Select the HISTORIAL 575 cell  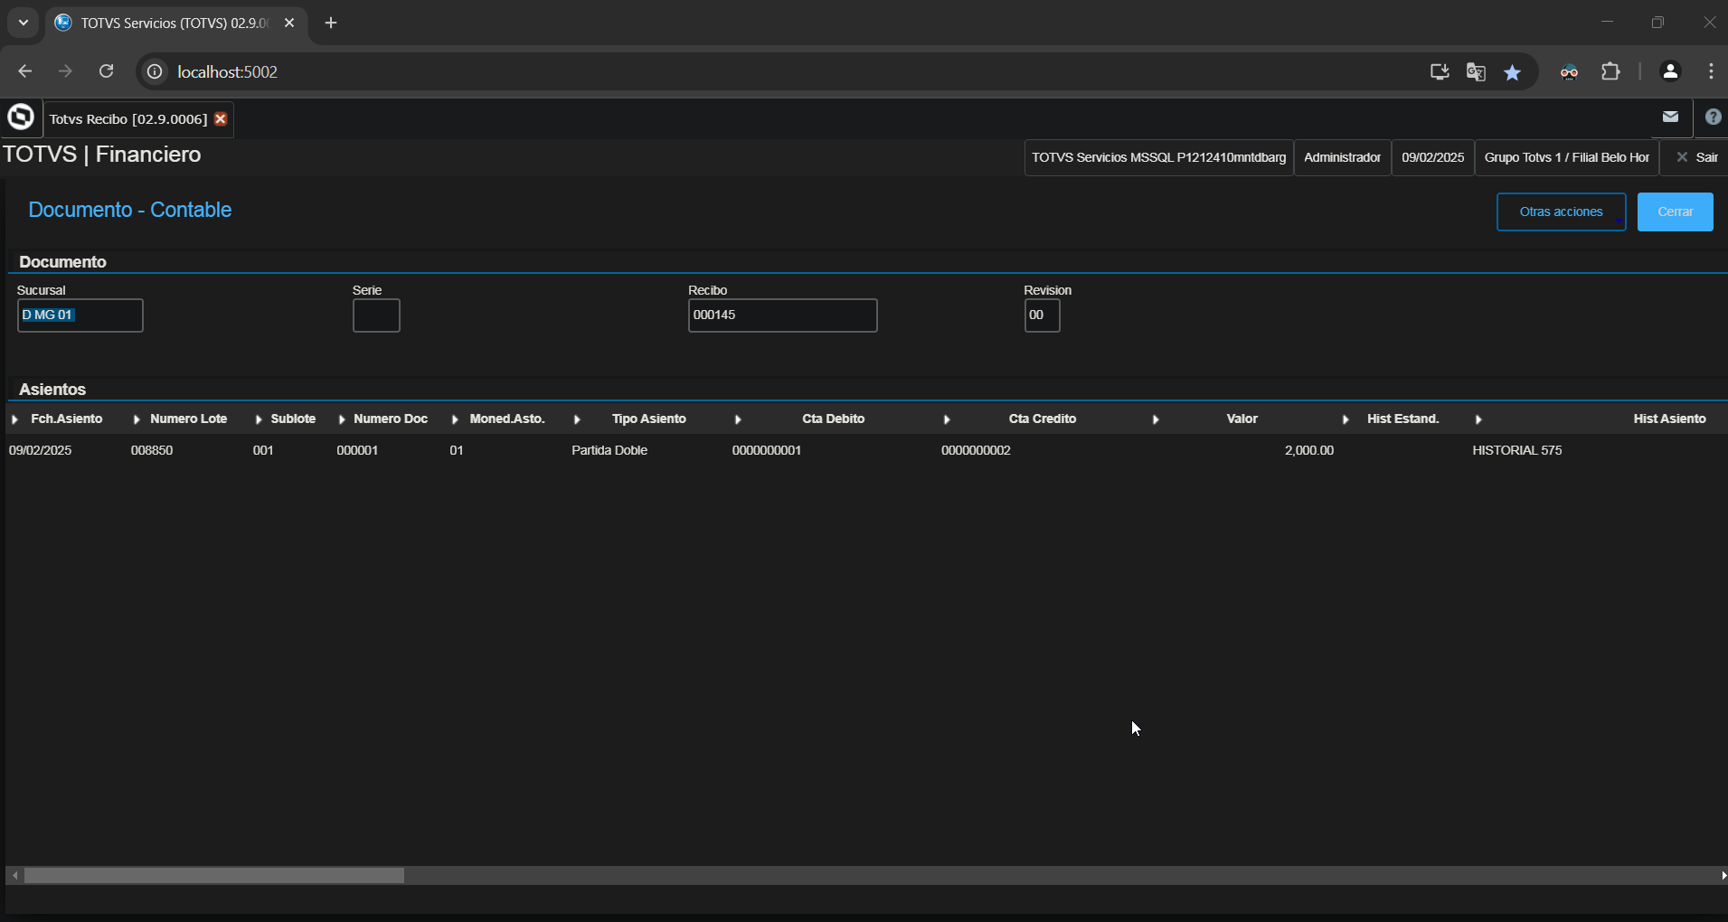pos(1517,450)
